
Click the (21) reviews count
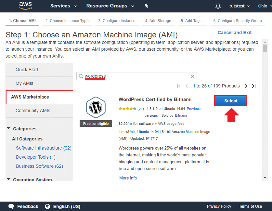[x=140, y=109]
